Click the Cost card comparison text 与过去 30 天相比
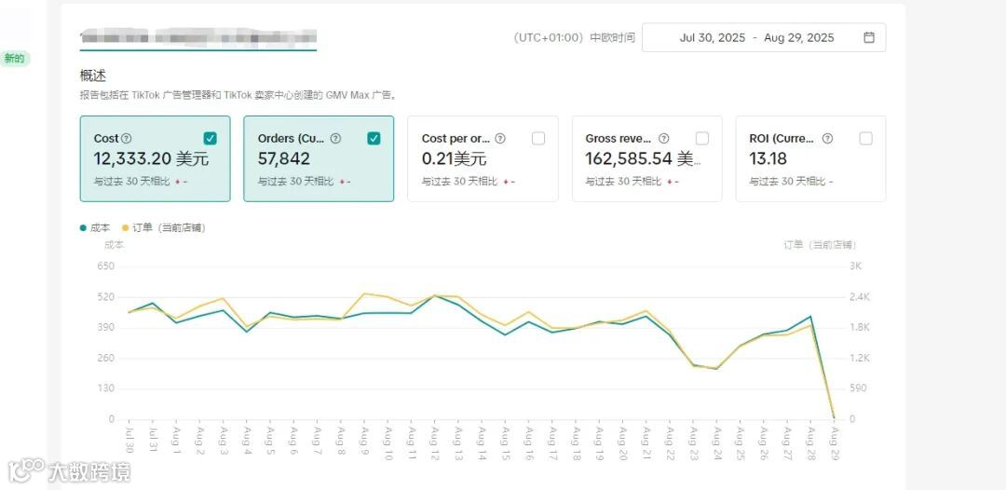Screen dimensions: 1006x490 coord(131,182)
